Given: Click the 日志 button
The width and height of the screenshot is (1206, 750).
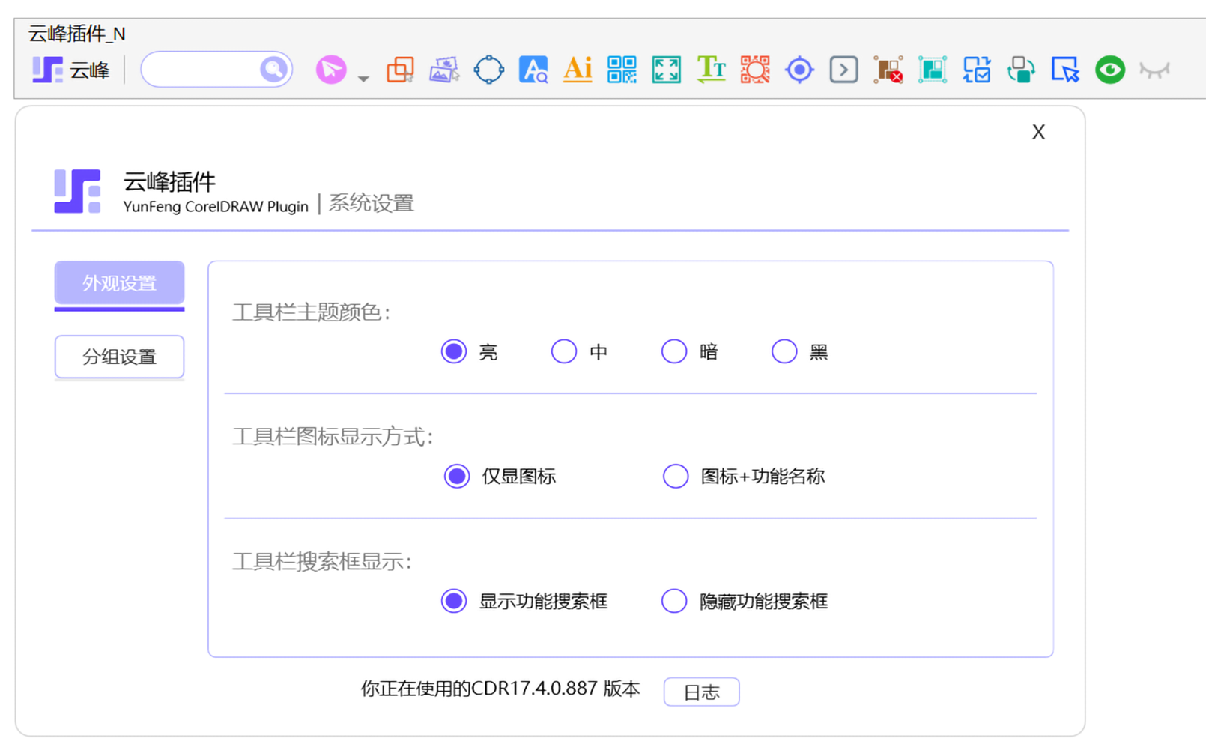Looking at the screenshot, I should click(x=700, y=692).
